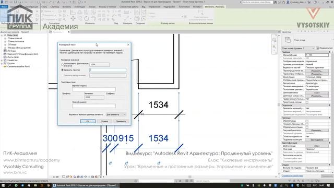Toggle the Показать границу обрезки checkbox
Image resolution: width=334 pixels, height=188 pixels.
click(x=307, y=124)
